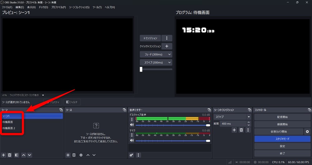Click the 400 ms duration field

(x=233, y=124)
